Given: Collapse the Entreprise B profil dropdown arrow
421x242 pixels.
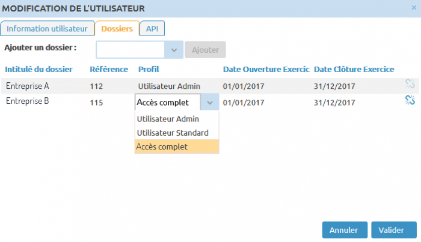Looking at the screenshot, I should click(210, 102).
